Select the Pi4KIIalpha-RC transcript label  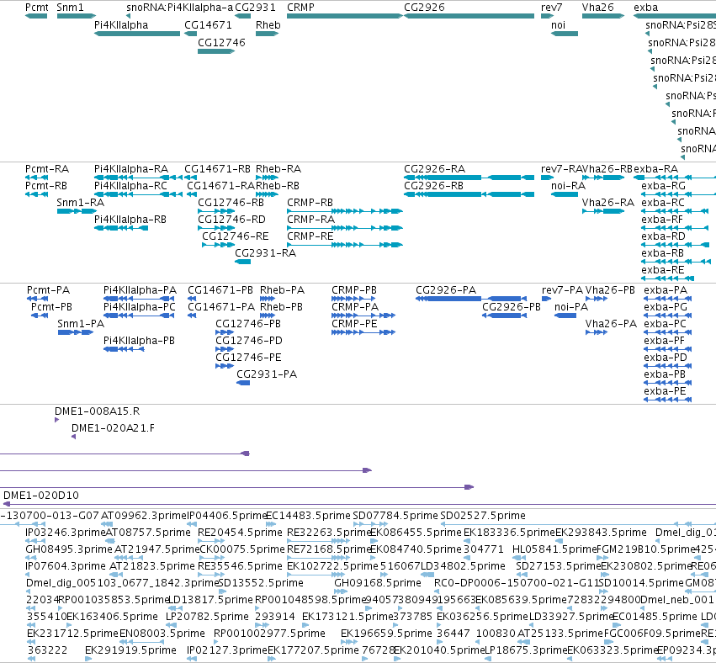tap(130, 186)
